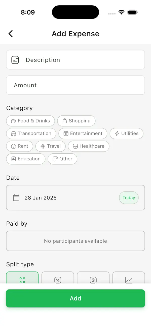Select the adjustment split type option
151x326 pixels.
point(129,280)
